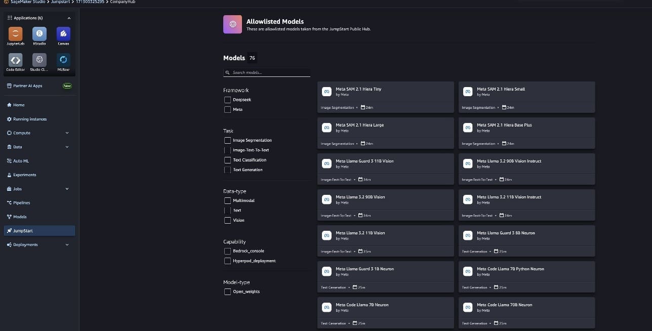Check the Image Segmentation task filter
This screenshot has width=652, height=331.
click(227, 140)
